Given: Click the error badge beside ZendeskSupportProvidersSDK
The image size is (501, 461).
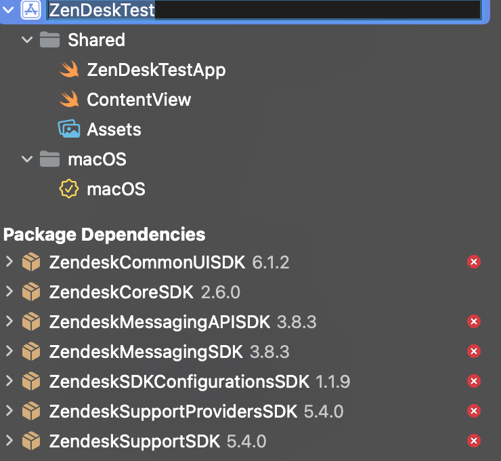Looking at the screenshot, I should tap(474, 412).
